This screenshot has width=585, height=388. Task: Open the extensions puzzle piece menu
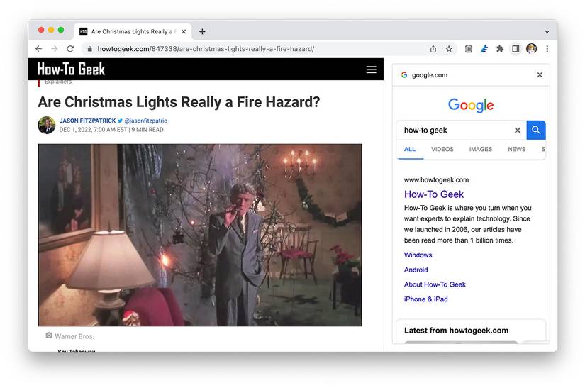coord(500,49)
